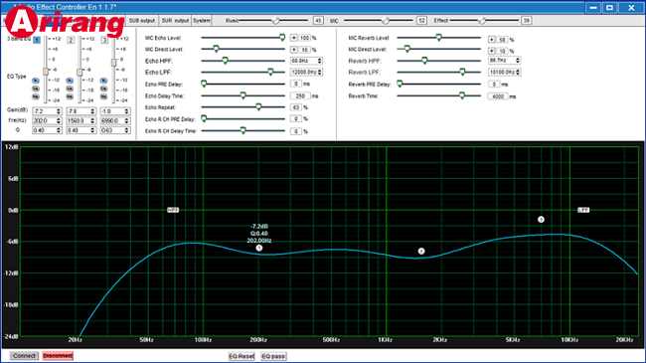Click the Music volume value box 45

tap(318, 21)
